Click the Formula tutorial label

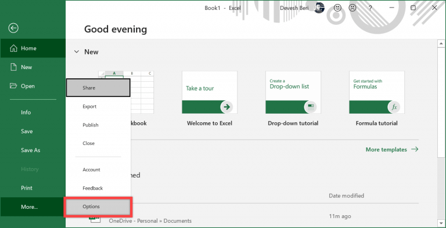376,123
